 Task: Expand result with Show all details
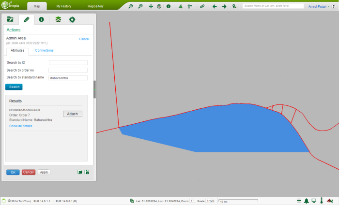[x=21, y=126]
